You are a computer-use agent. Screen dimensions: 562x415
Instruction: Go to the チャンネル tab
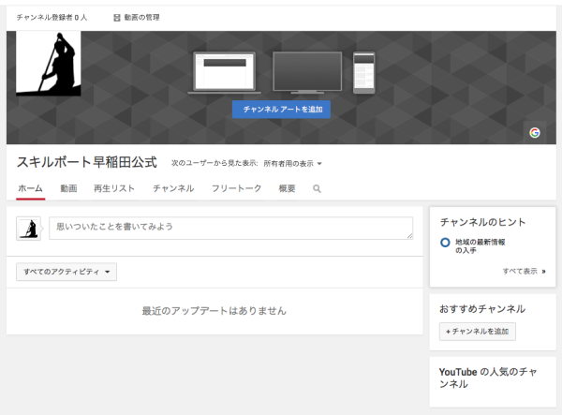click(x=173, y=188)
